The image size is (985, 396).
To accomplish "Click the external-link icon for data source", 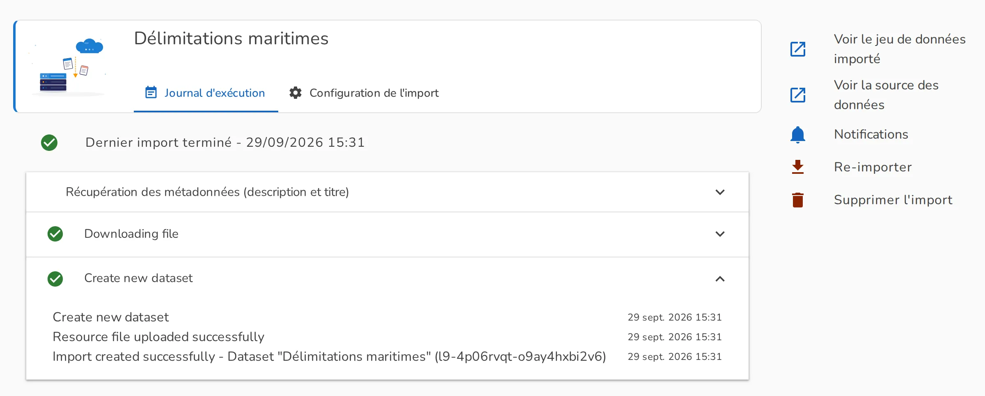I will tap(797, 95).
